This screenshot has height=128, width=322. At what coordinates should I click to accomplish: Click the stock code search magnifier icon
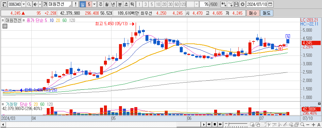tap(29, 4)
